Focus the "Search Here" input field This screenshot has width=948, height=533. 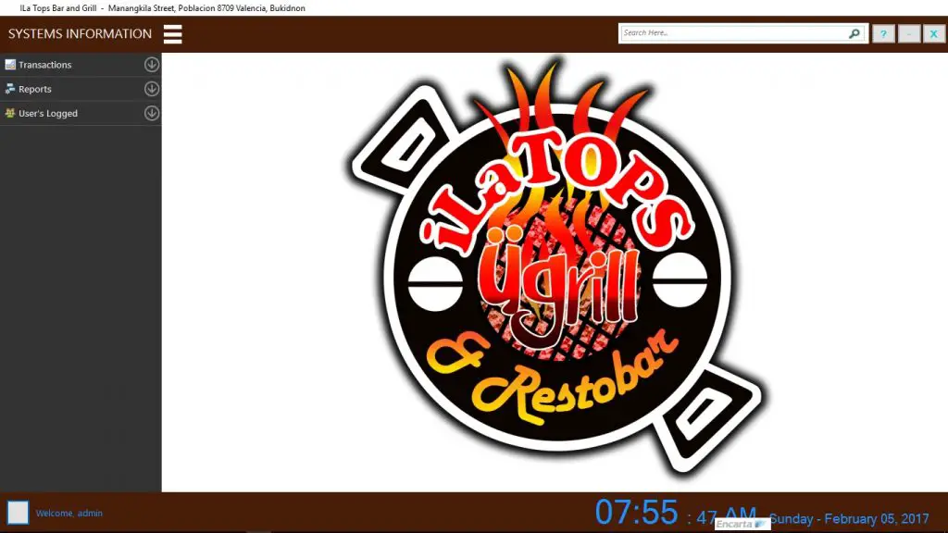pos(731,33)
